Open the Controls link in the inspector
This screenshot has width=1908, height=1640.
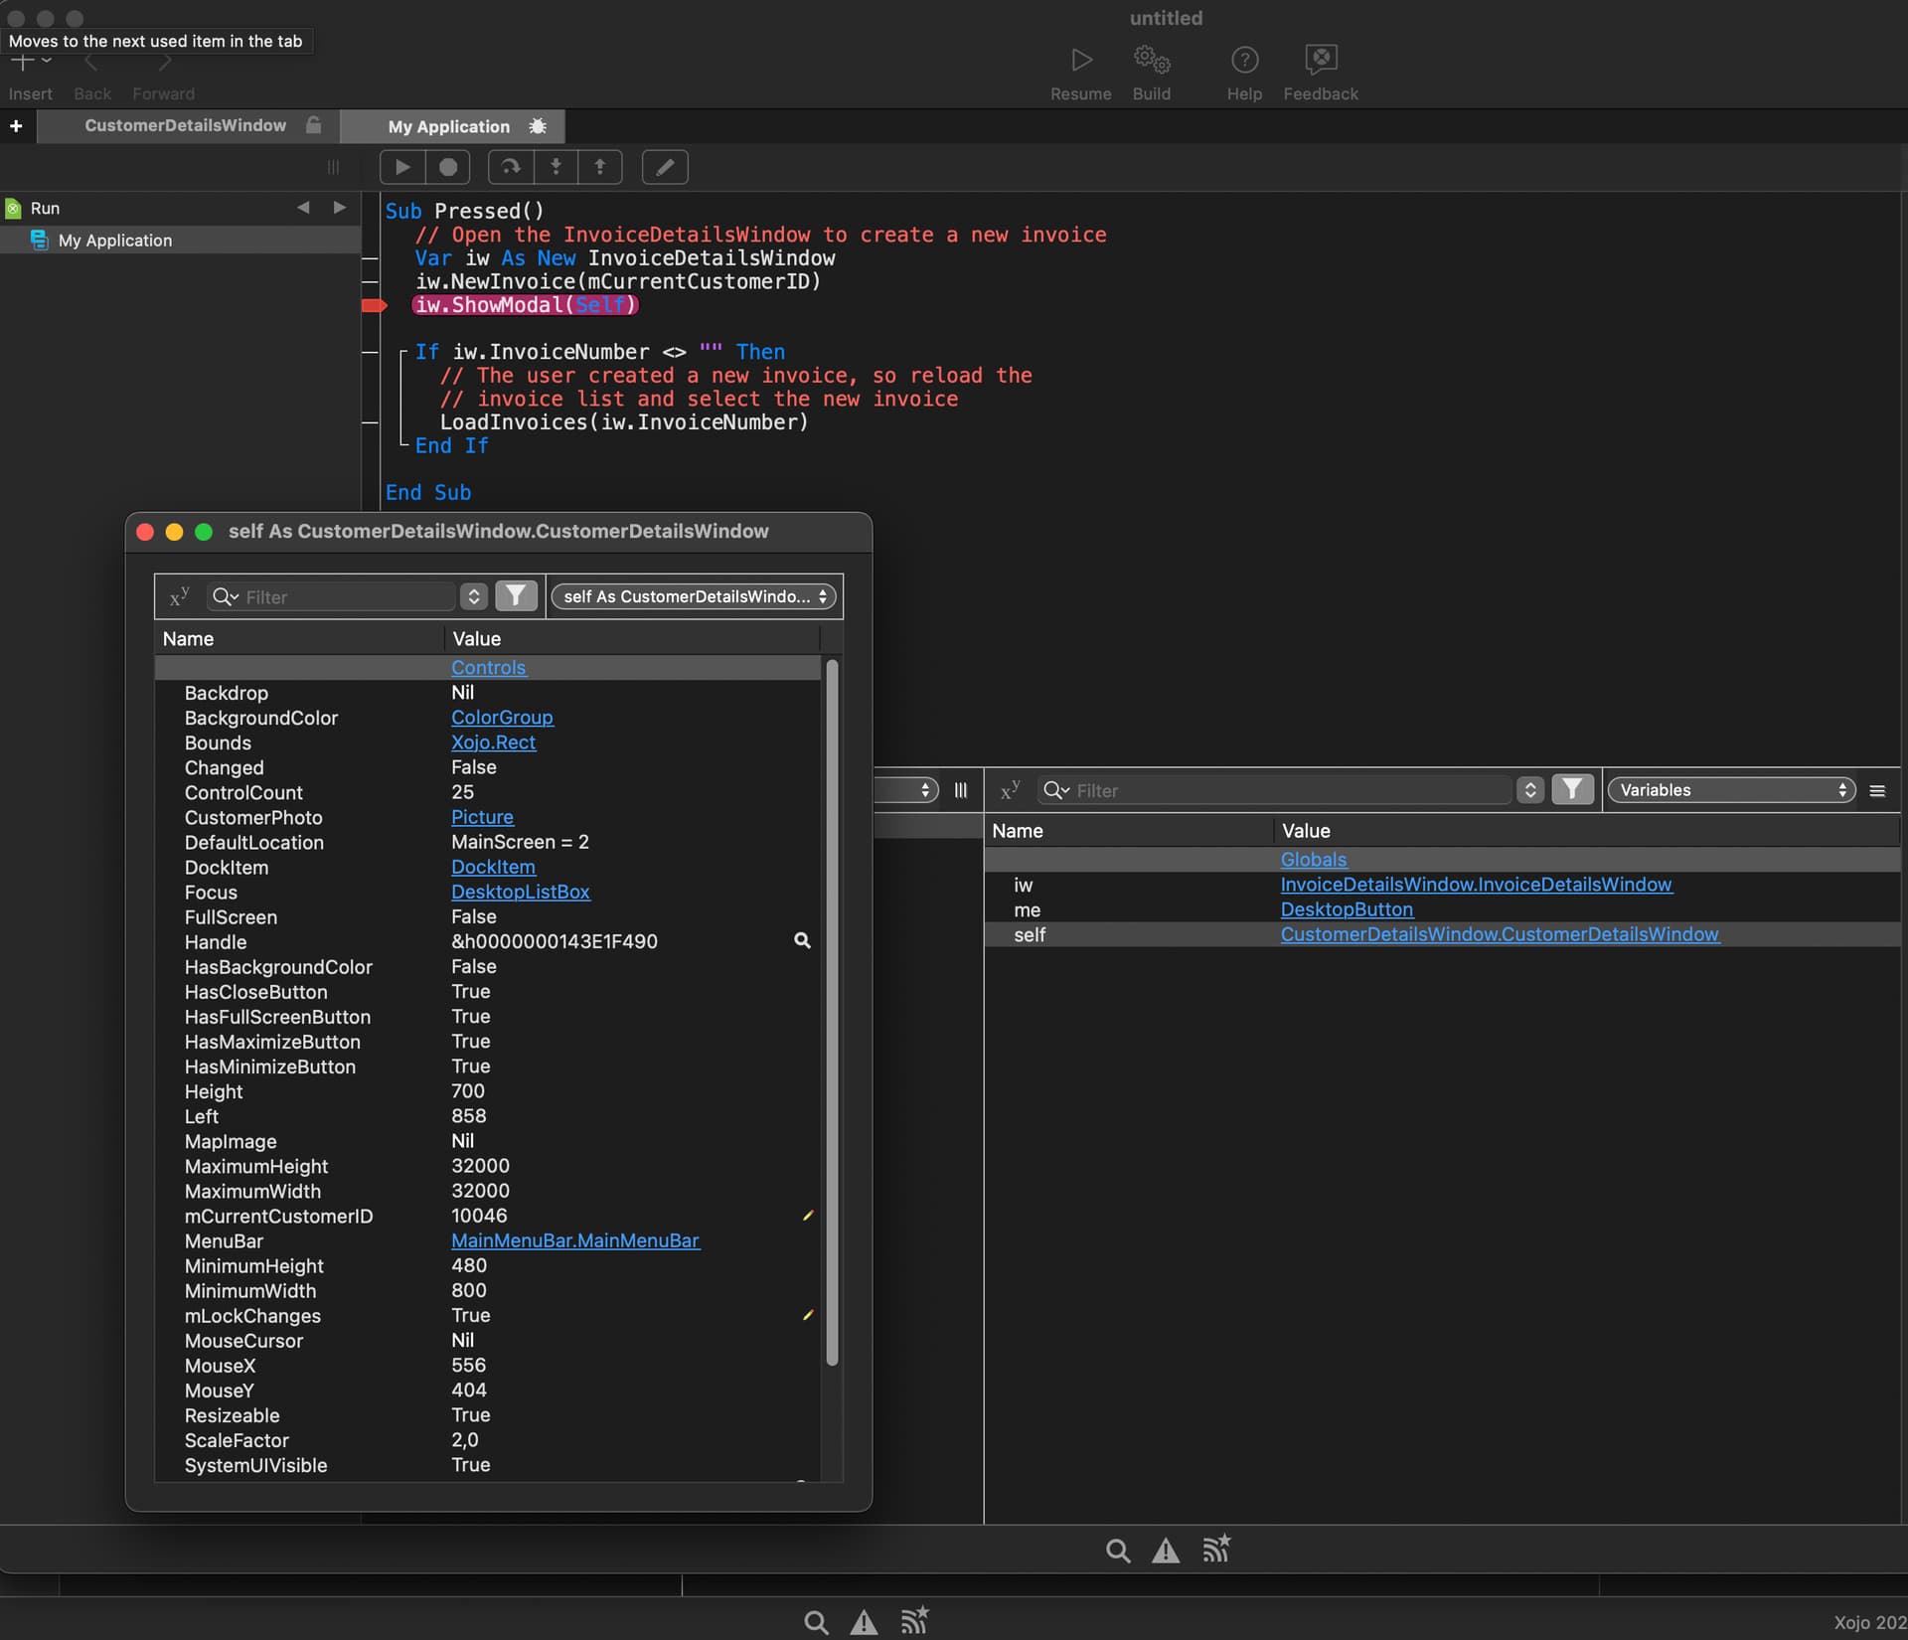(x=489, y=668)
